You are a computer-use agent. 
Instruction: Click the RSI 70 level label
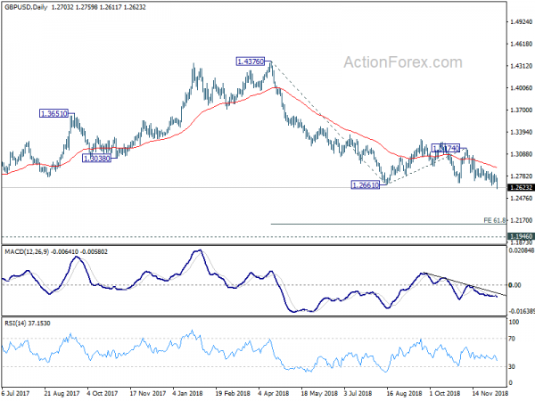tap(512, 339)
